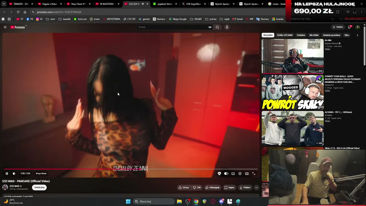Open the sejak bookmarks folder
The width and height of the screenshot is (366, 206).
(225, 19)
